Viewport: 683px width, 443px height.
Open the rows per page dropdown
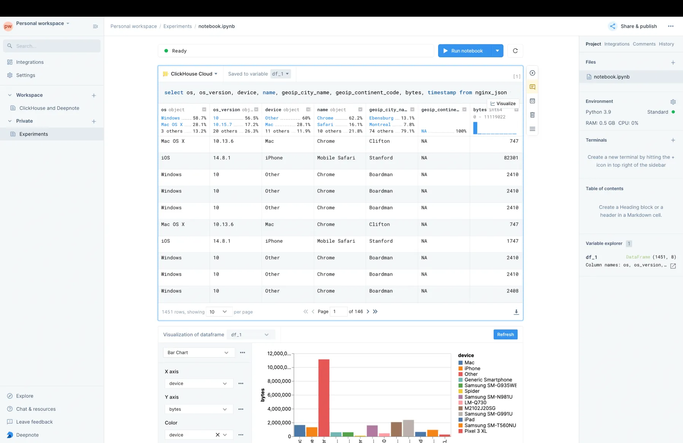(x=218, y=312)
